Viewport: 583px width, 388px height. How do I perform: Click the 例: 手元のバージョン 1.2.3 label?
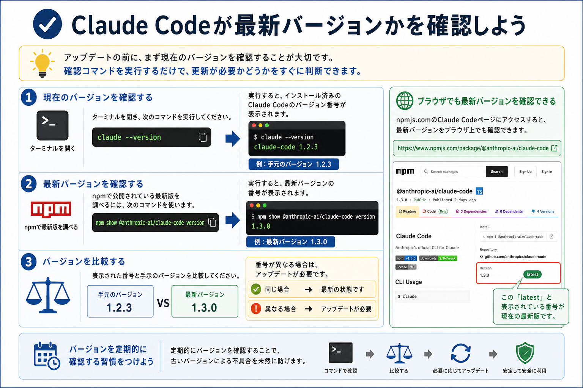(x=293, y=164)
